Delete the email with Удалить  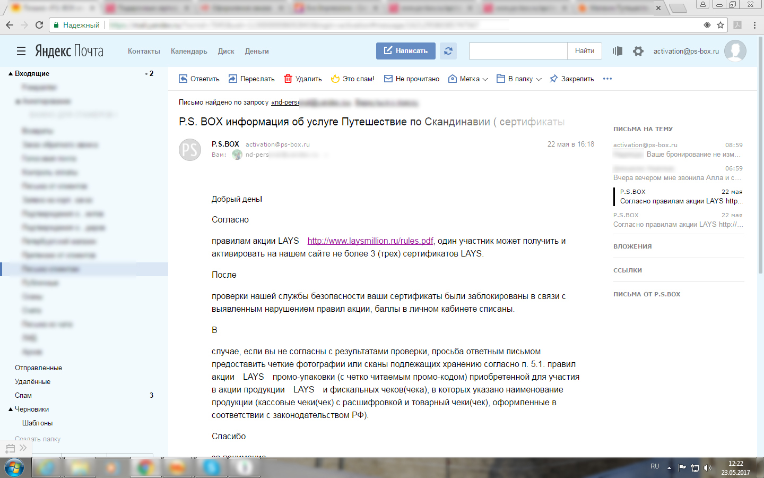click(x=303, y=79)
